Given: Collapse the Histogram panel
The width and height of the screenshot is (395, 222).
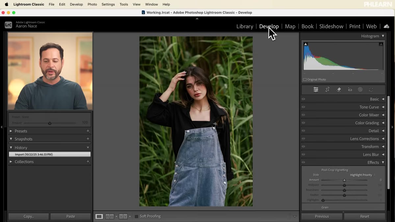Looking at the screenshot, I should 383,36.
